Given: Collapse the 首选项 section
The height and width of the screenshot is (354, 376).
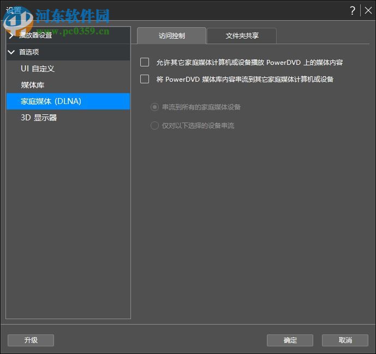Looking at the screenshot, I should coord(68,52).
